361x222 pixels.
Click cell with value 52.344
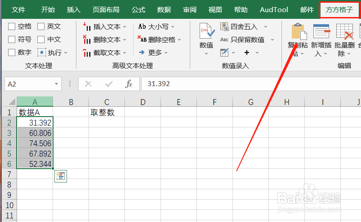point(35,164)
